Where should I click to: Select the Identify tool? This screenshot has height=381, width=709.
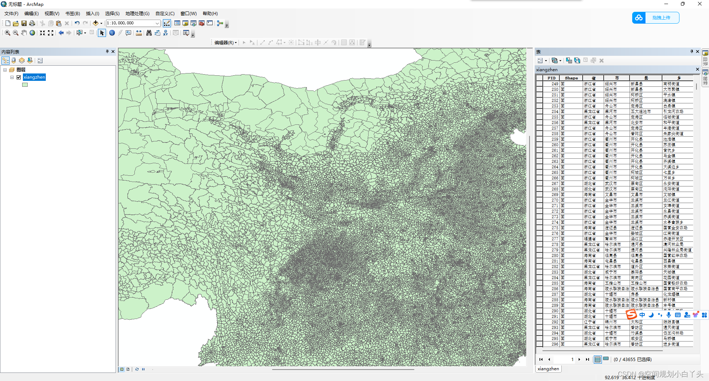coord(112,33)
